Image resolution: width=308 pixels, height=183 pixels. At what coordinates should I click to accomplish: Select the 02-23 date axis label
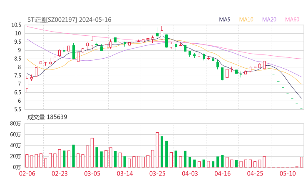click(x=60, y=173)
